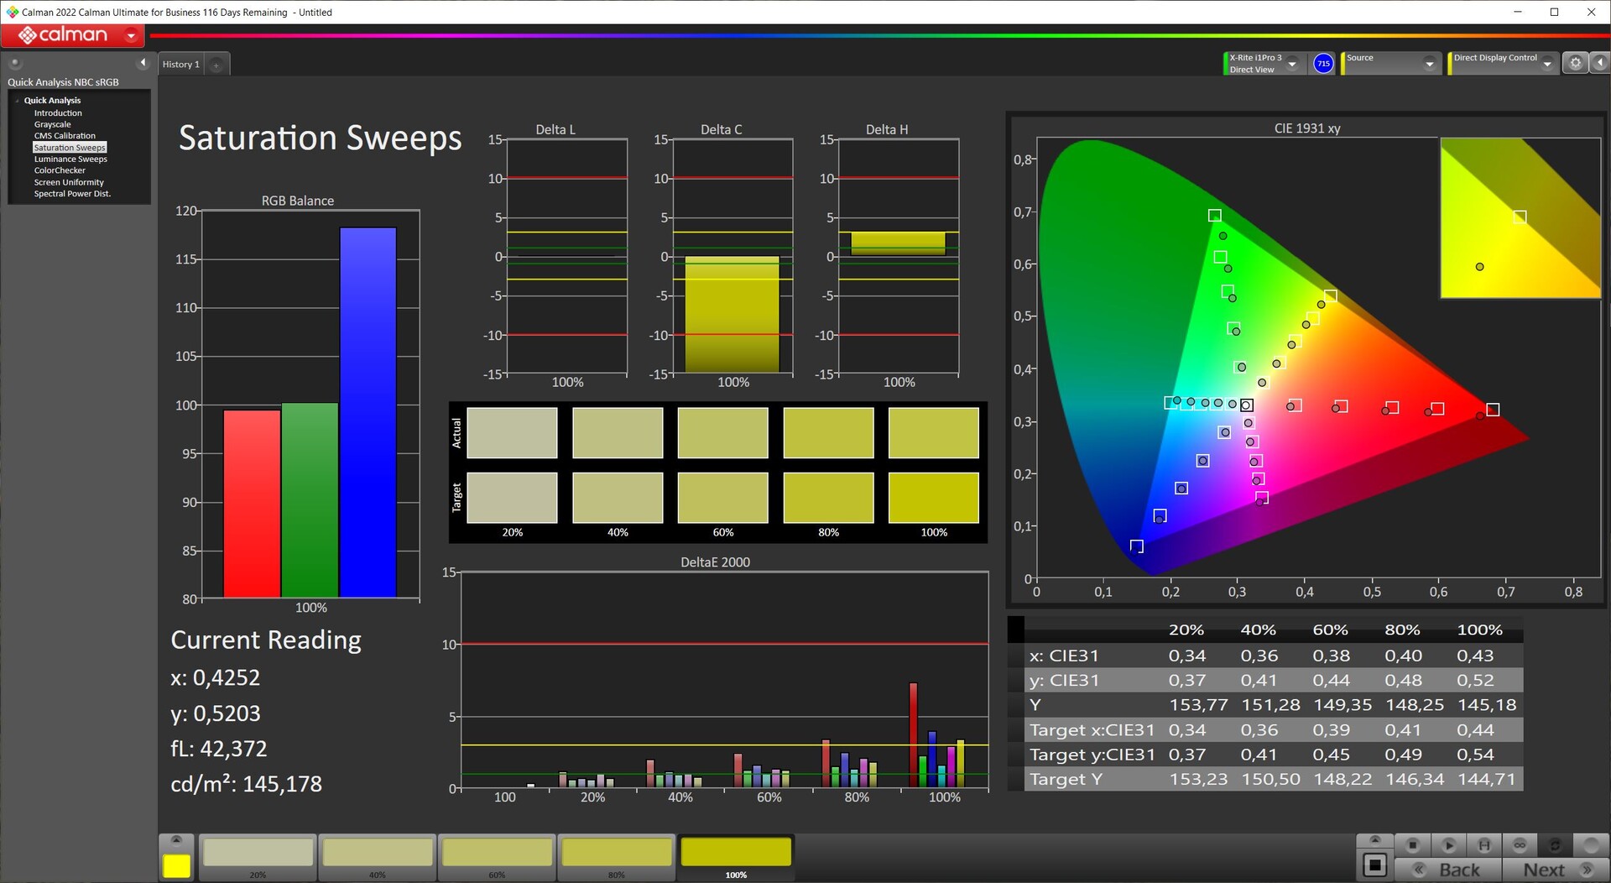
Task: Open the Source dropdown
Action: 1429,64
